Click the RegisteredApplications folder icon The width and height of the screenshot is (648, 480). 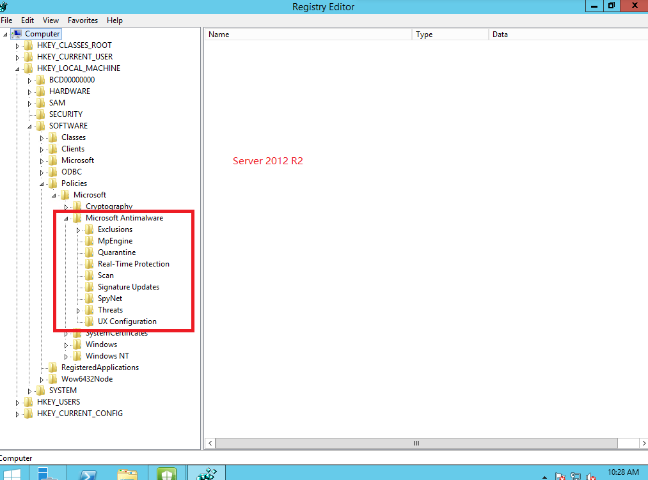tap(52, 368)
